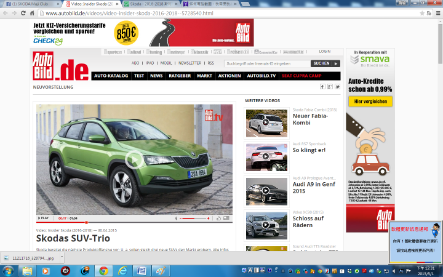Click the Hier vergleichen button in smava ad
This screenshot has width=443, height=277.
pos(370,101)
